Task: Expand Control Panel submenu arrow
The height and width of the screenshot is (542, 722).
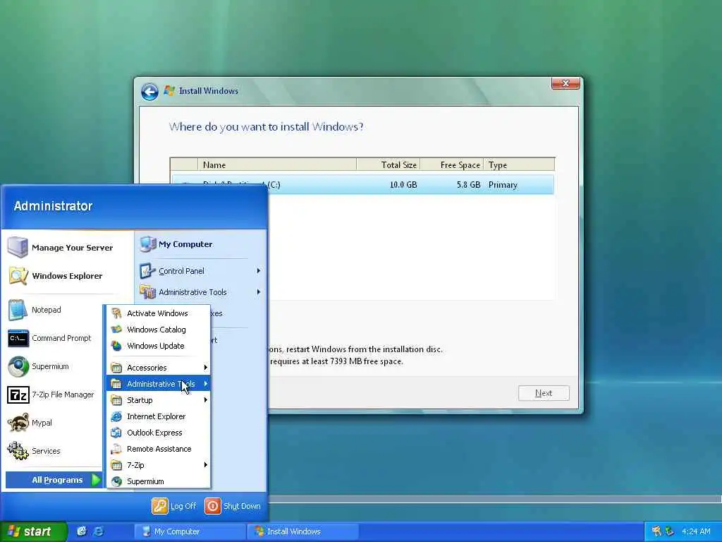Action: pos(259,271)
